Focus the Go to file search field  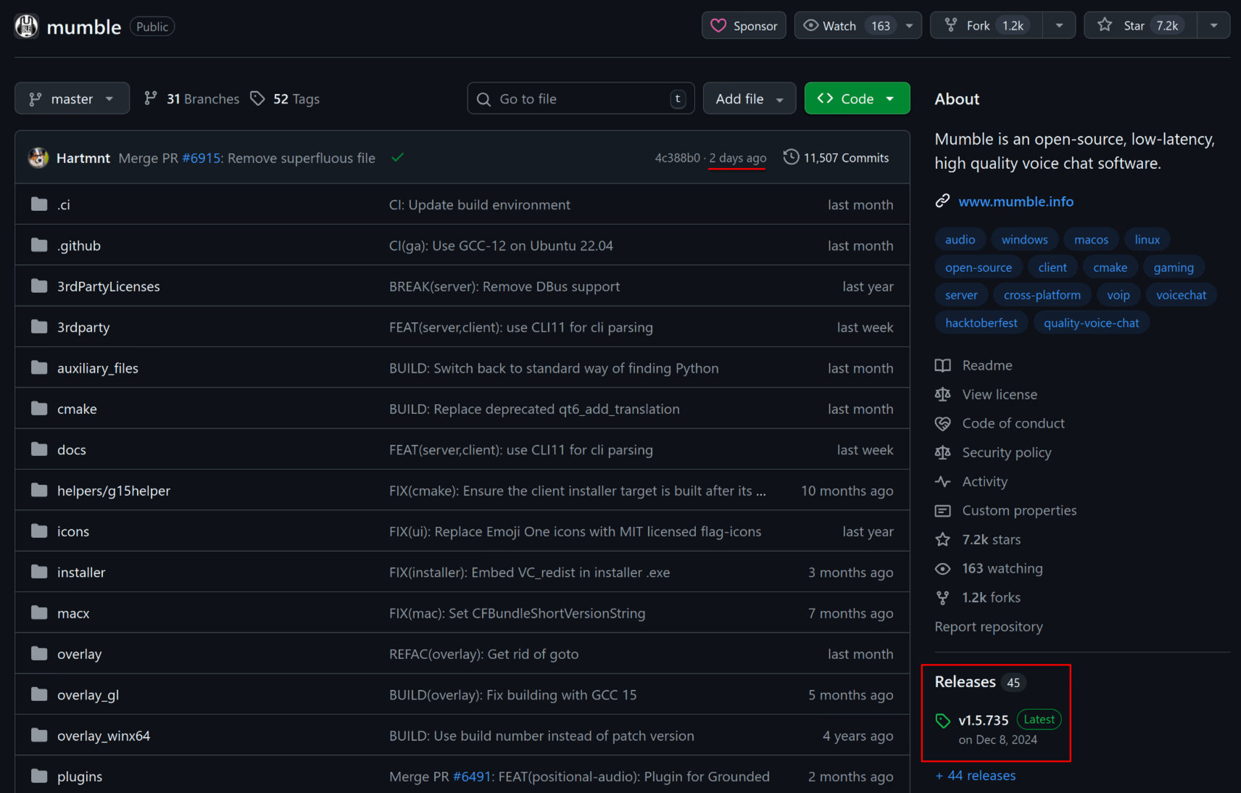[x=580, y=99]
